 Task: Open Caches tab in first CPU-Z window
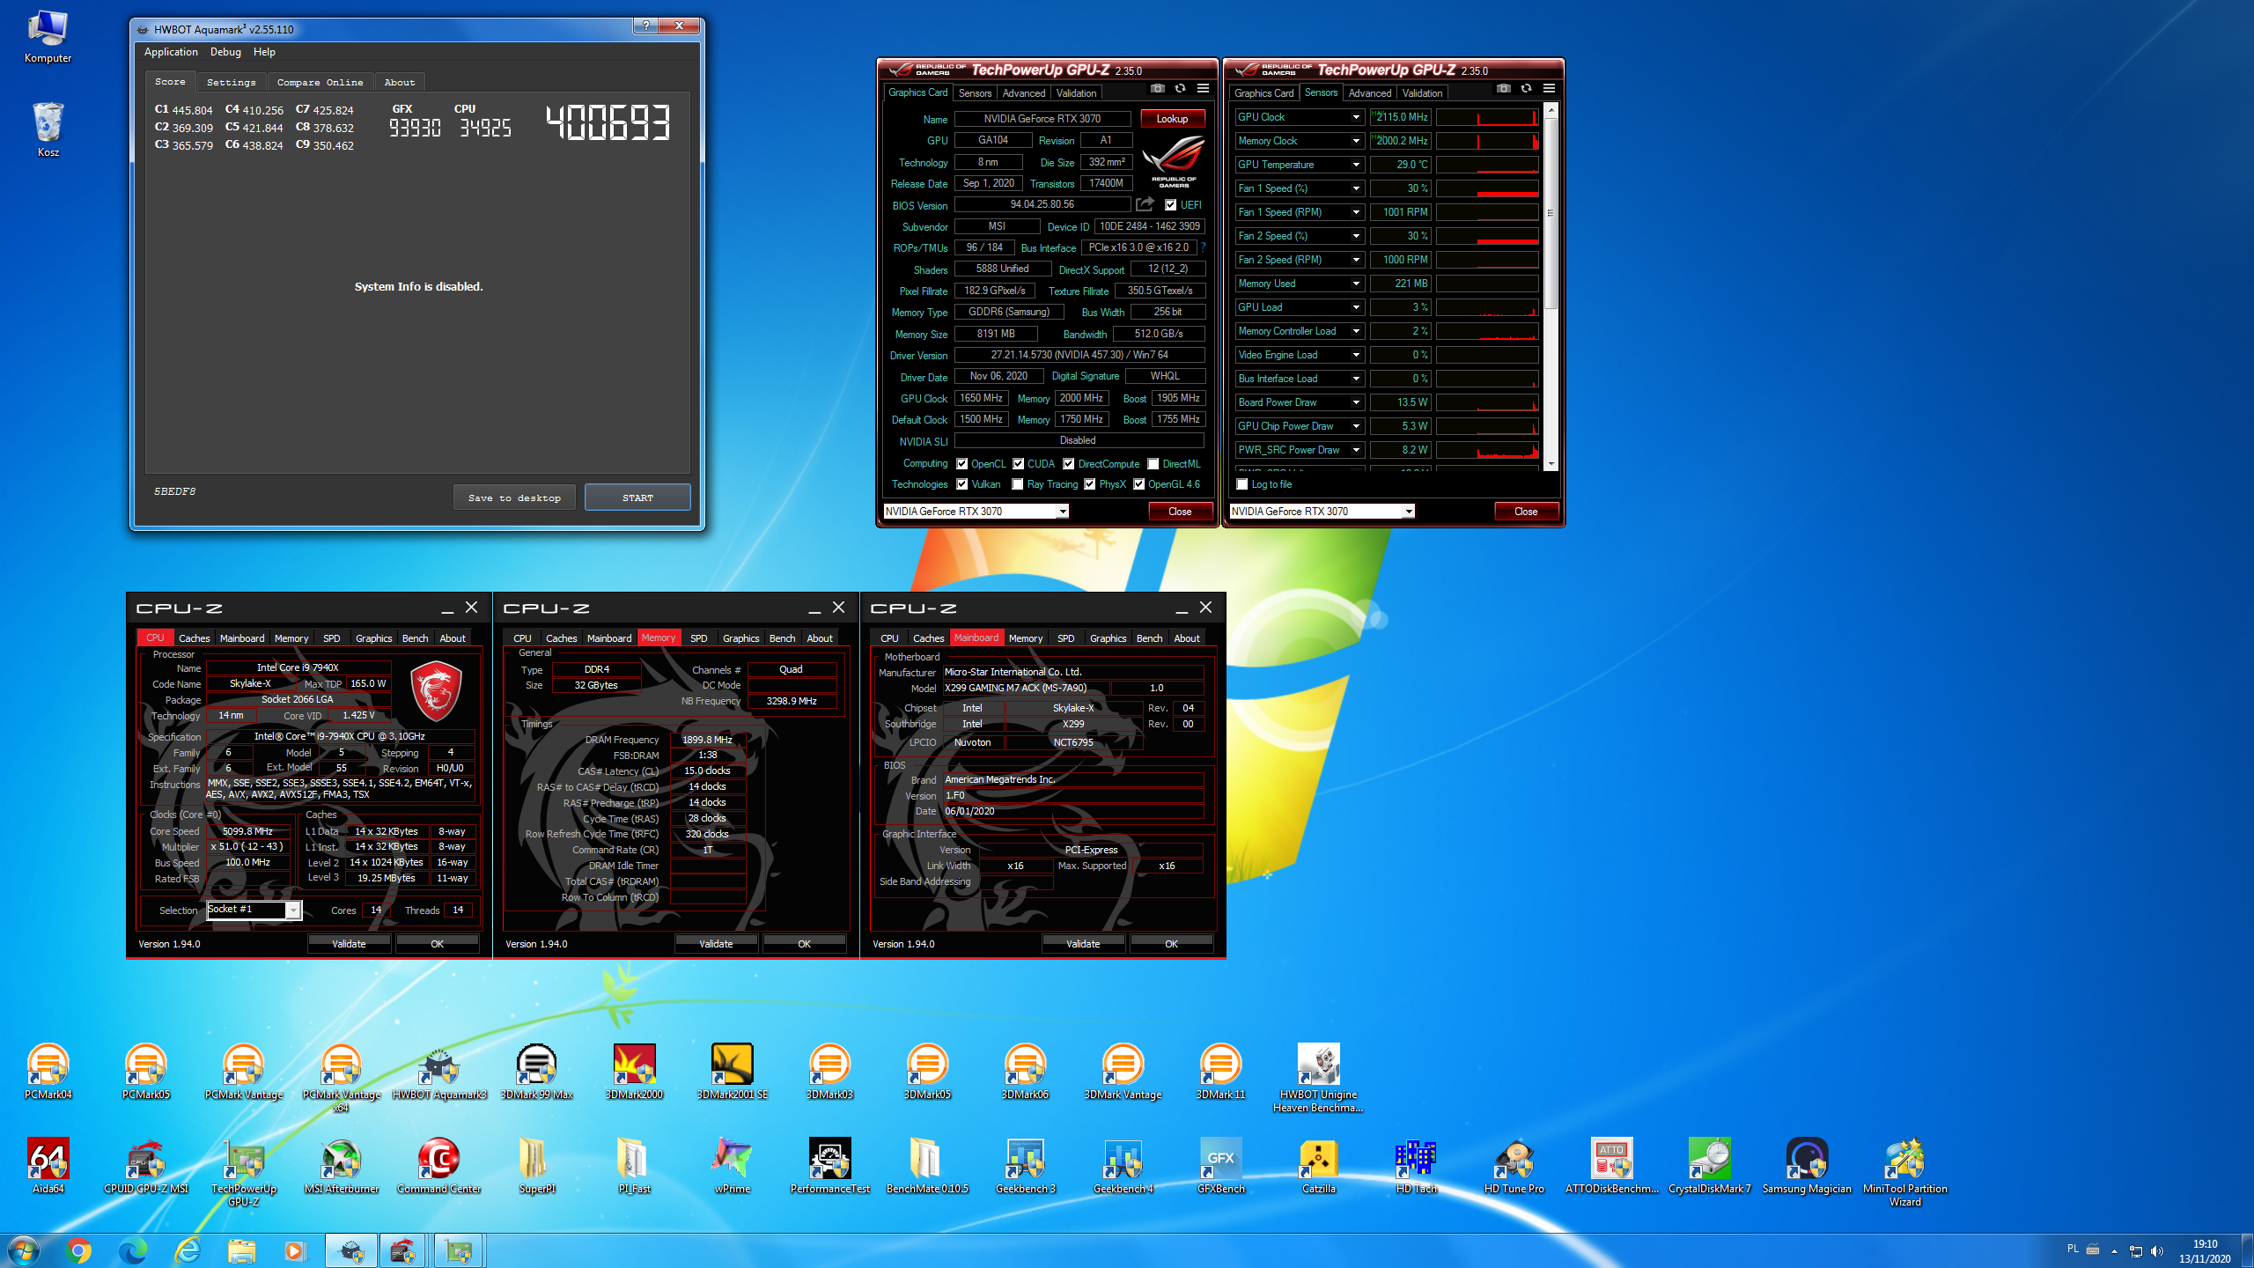pyautogui.click(x=194, y=638)
